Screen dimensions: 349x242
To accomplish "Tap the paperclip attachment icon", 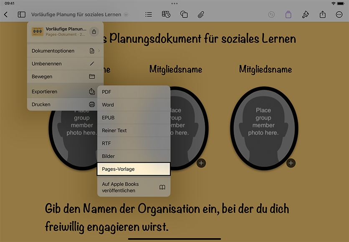I will point(201,15).
